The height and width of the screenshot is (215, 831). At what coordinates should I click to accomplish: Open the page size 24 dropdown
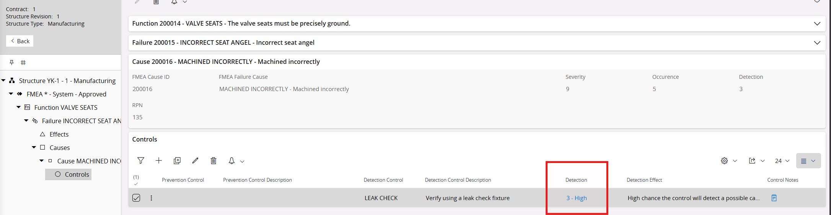coord(782,161)
